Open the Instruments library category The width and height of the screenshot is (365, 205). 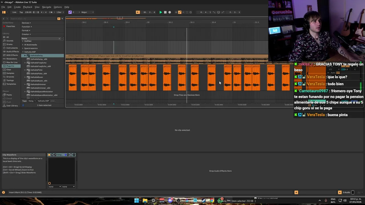click(12, 48)
